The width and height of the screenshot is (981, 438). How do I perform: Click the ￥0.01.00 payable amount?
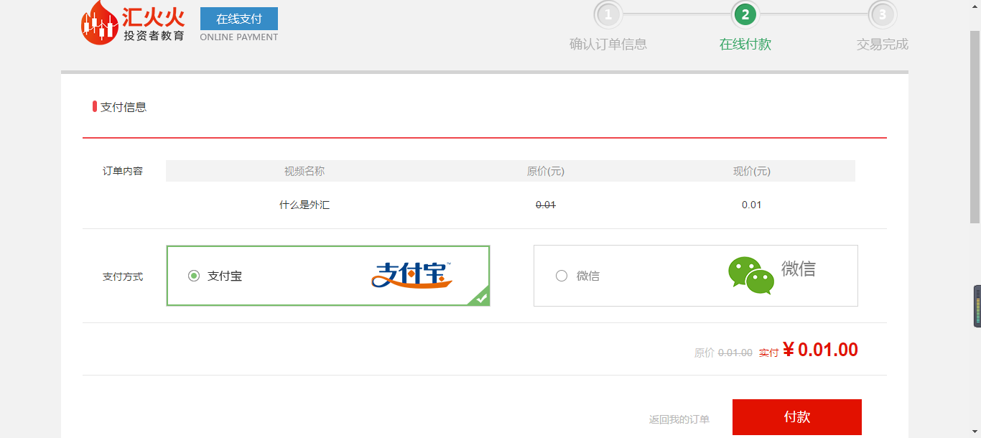point(820,350)
